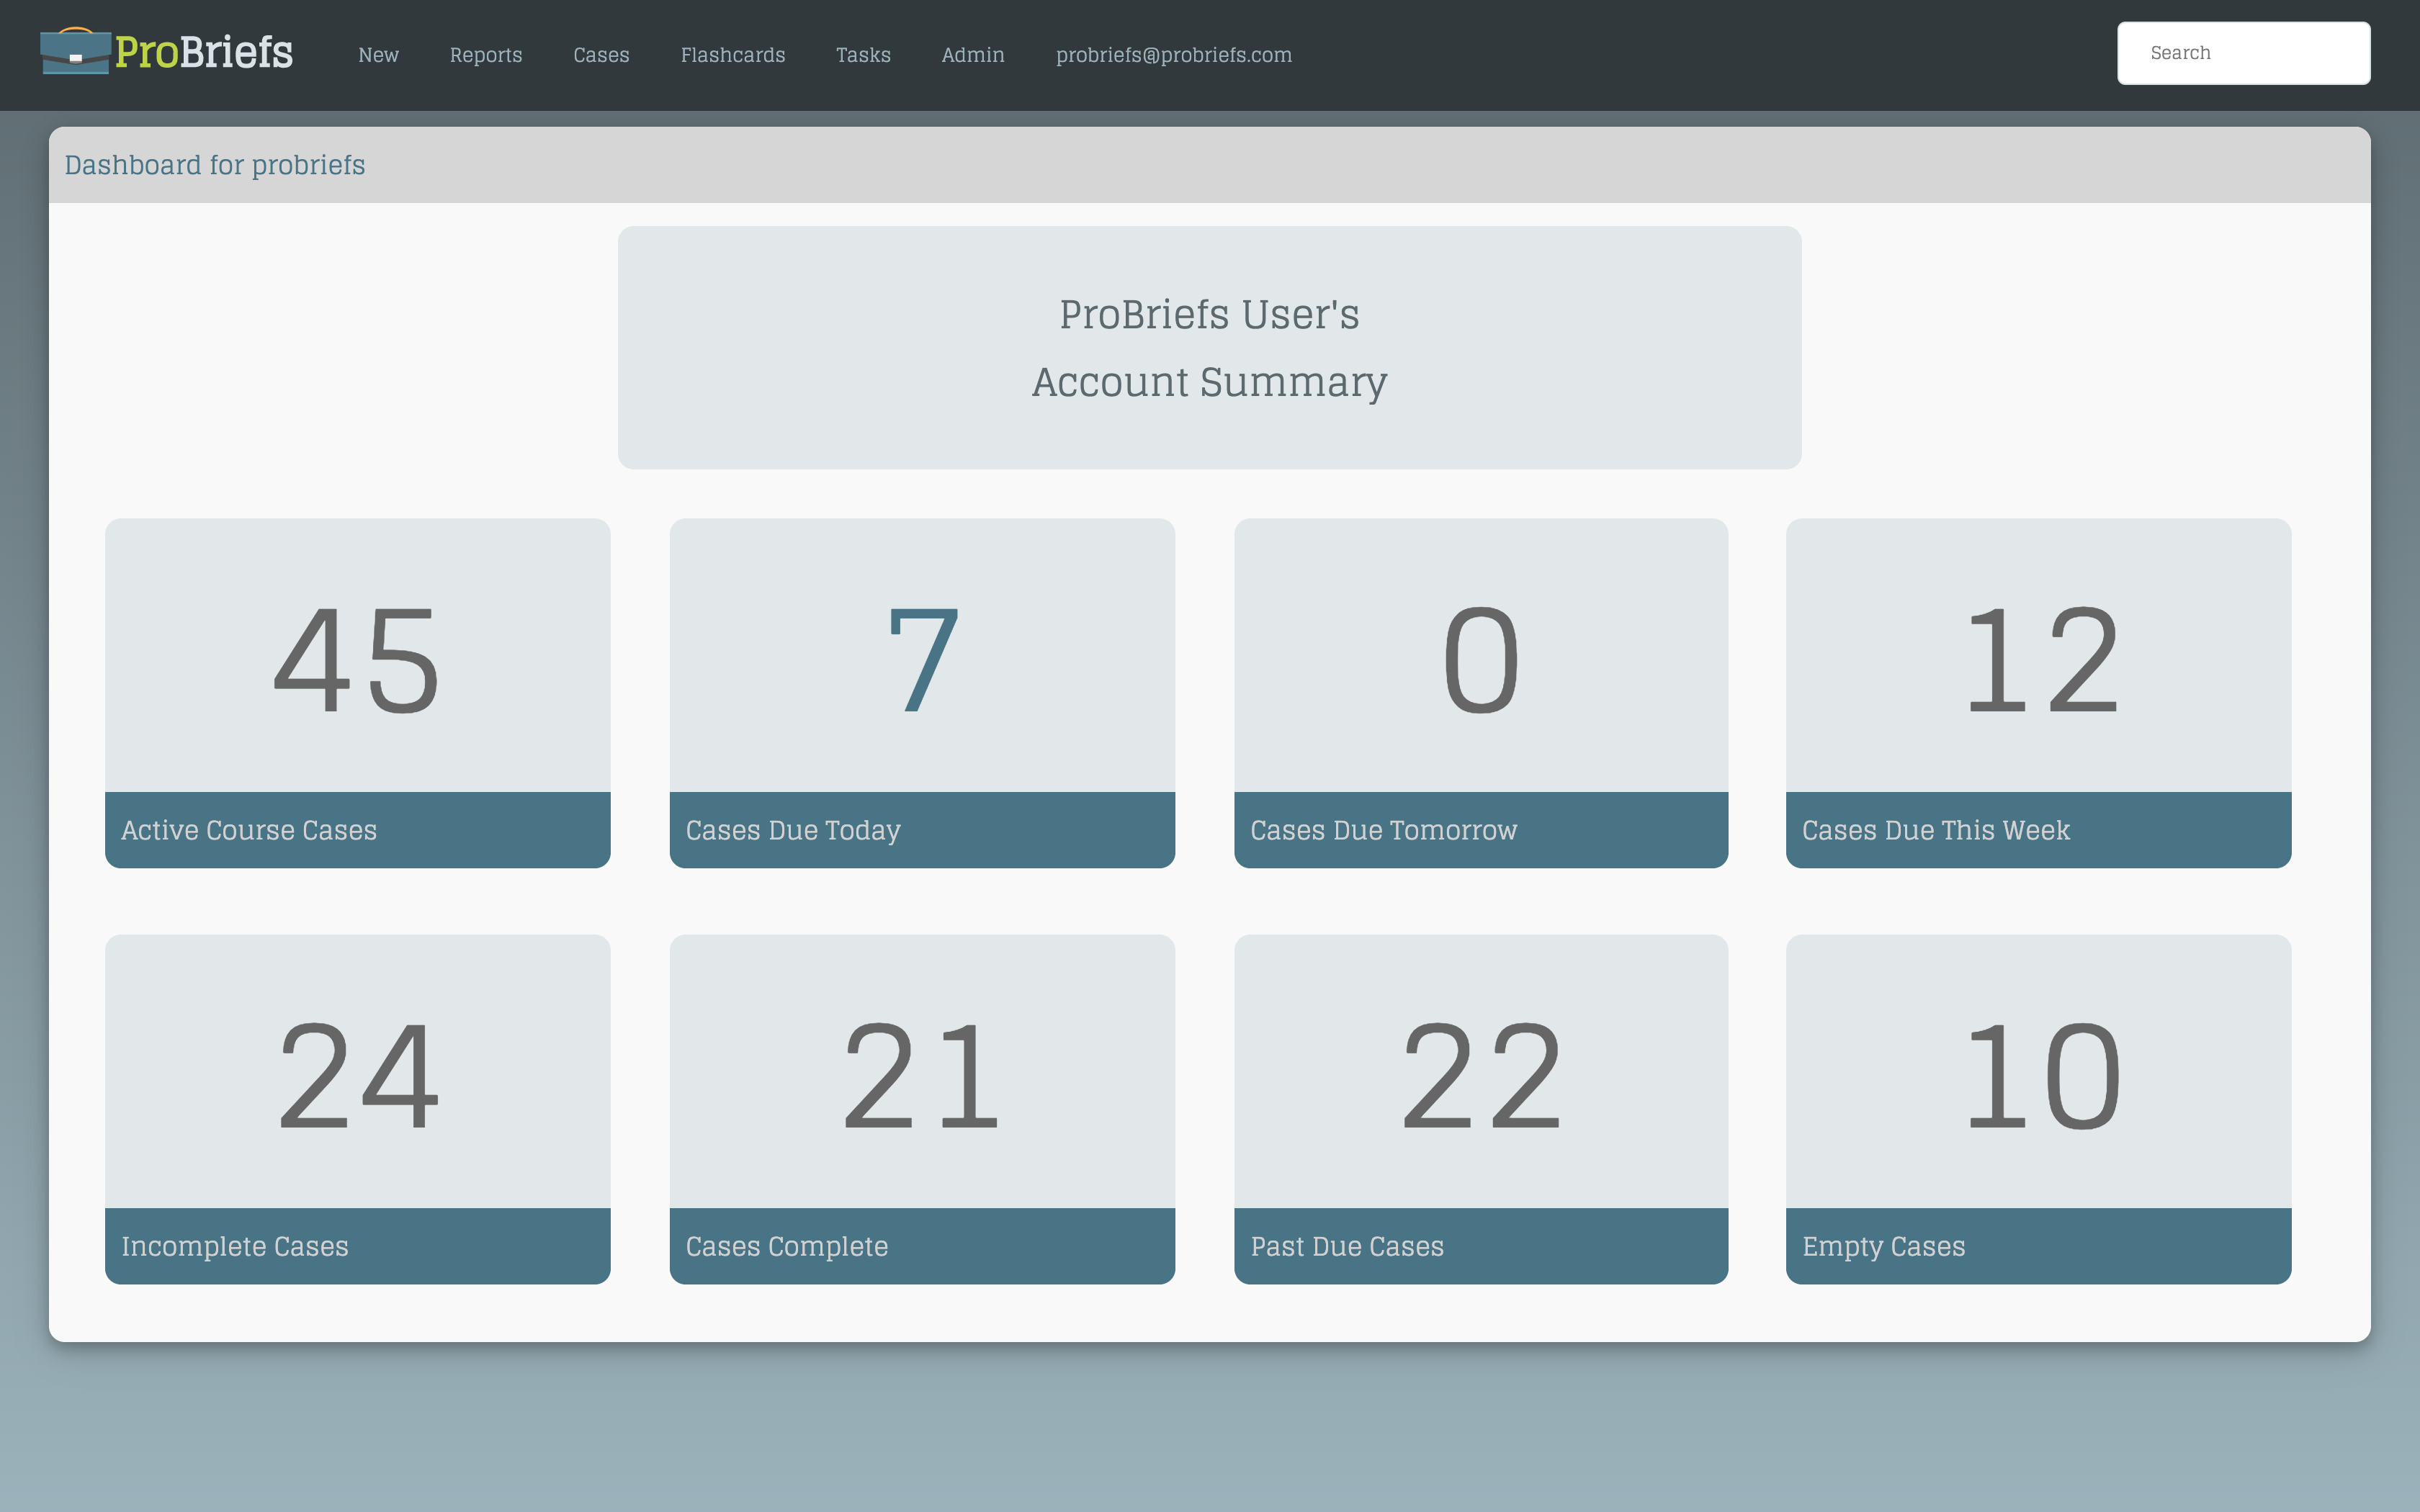This screenshot has height=1512, width=2420.
Task: Click the probriefs@probriefs.com account link
Action: click(x=1174, y=55)
